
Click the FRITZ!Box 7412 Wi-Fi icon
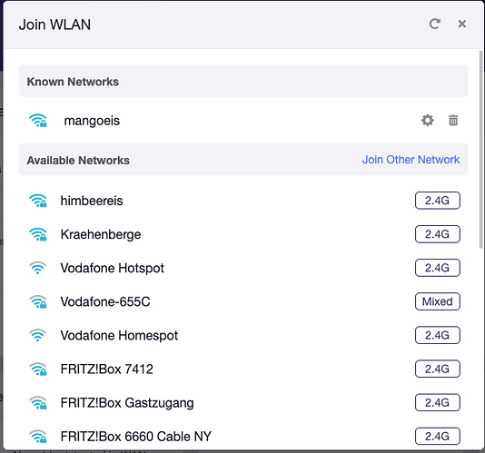point(38,369)
